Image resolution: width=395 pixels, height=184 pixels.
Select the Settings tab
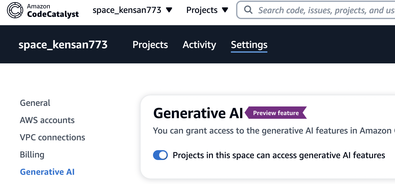pyautogui.click(x=249, y=45)
